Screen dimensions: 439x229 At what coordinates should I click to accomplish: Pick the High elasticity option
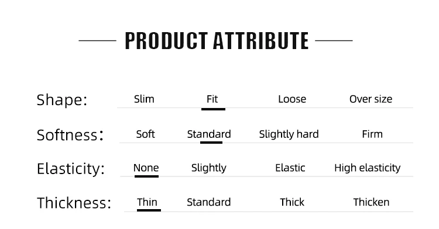click(368, 168)
